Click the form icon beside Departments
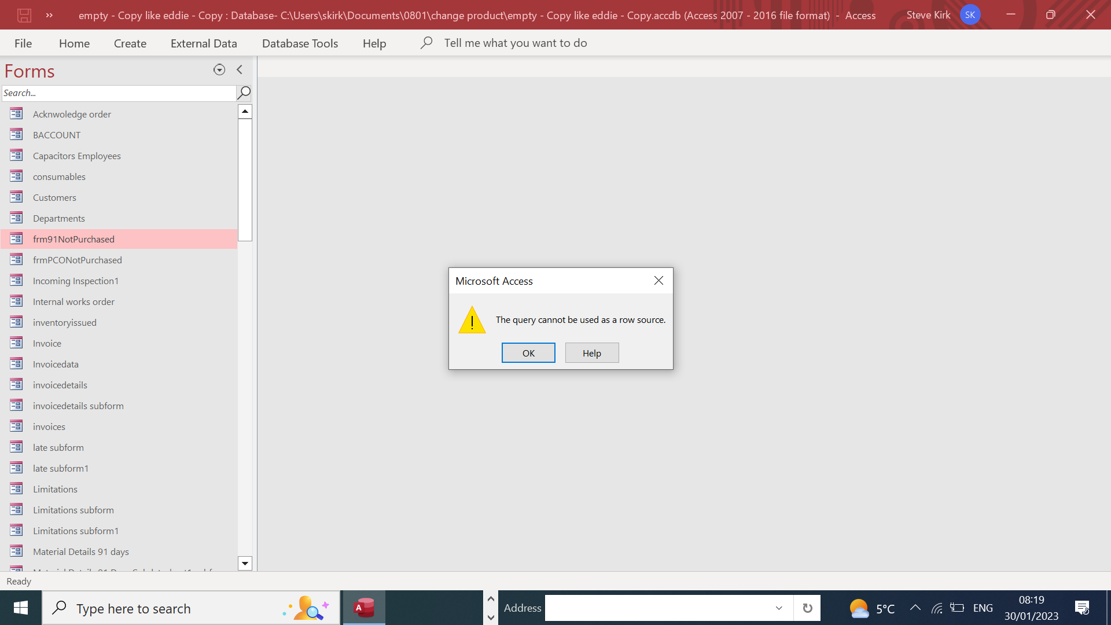Viewport: 1111px width, 625px height. pyautogui.click(x=16, y=218)
